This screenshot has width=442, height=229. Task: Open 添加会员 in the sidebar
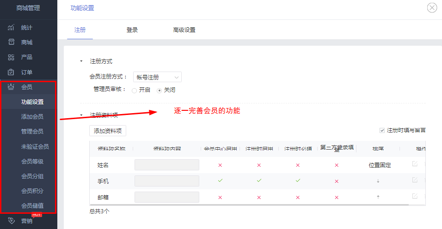click(32, 116)
